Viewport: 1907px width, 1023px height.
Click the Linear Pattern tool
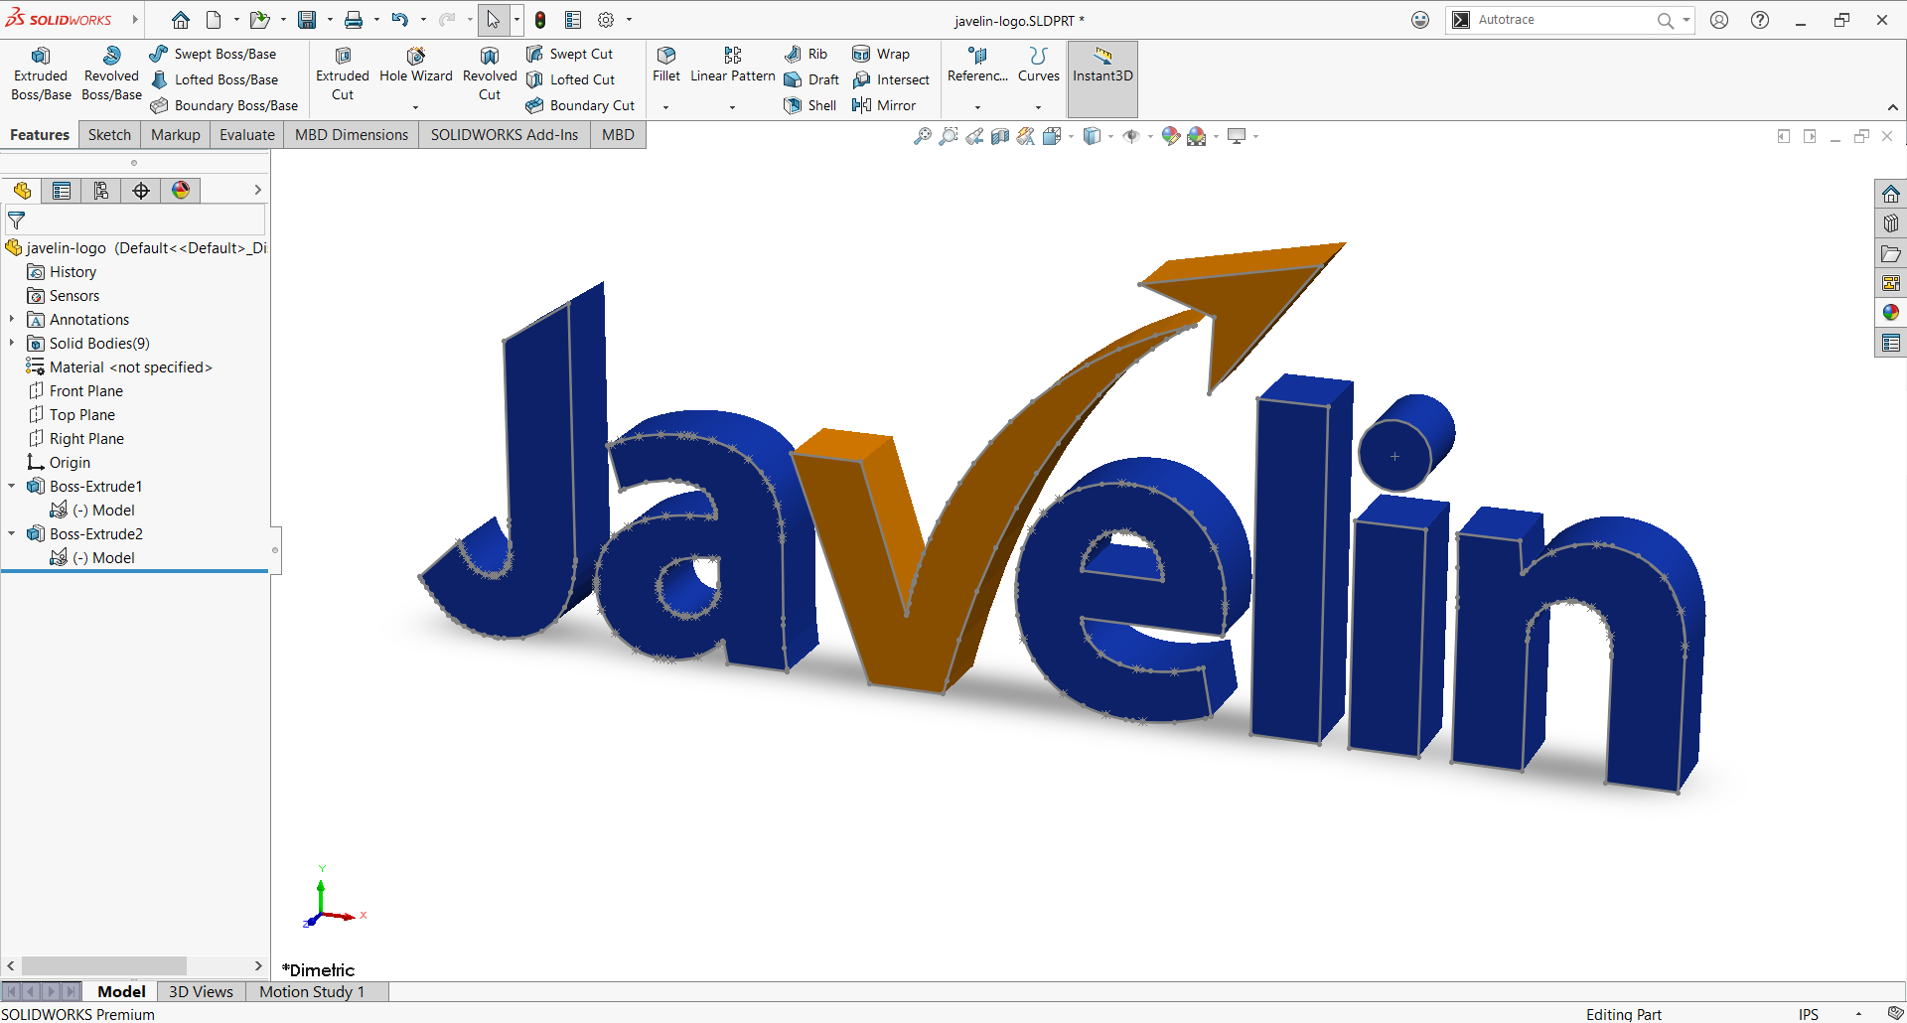pos(733,66)
